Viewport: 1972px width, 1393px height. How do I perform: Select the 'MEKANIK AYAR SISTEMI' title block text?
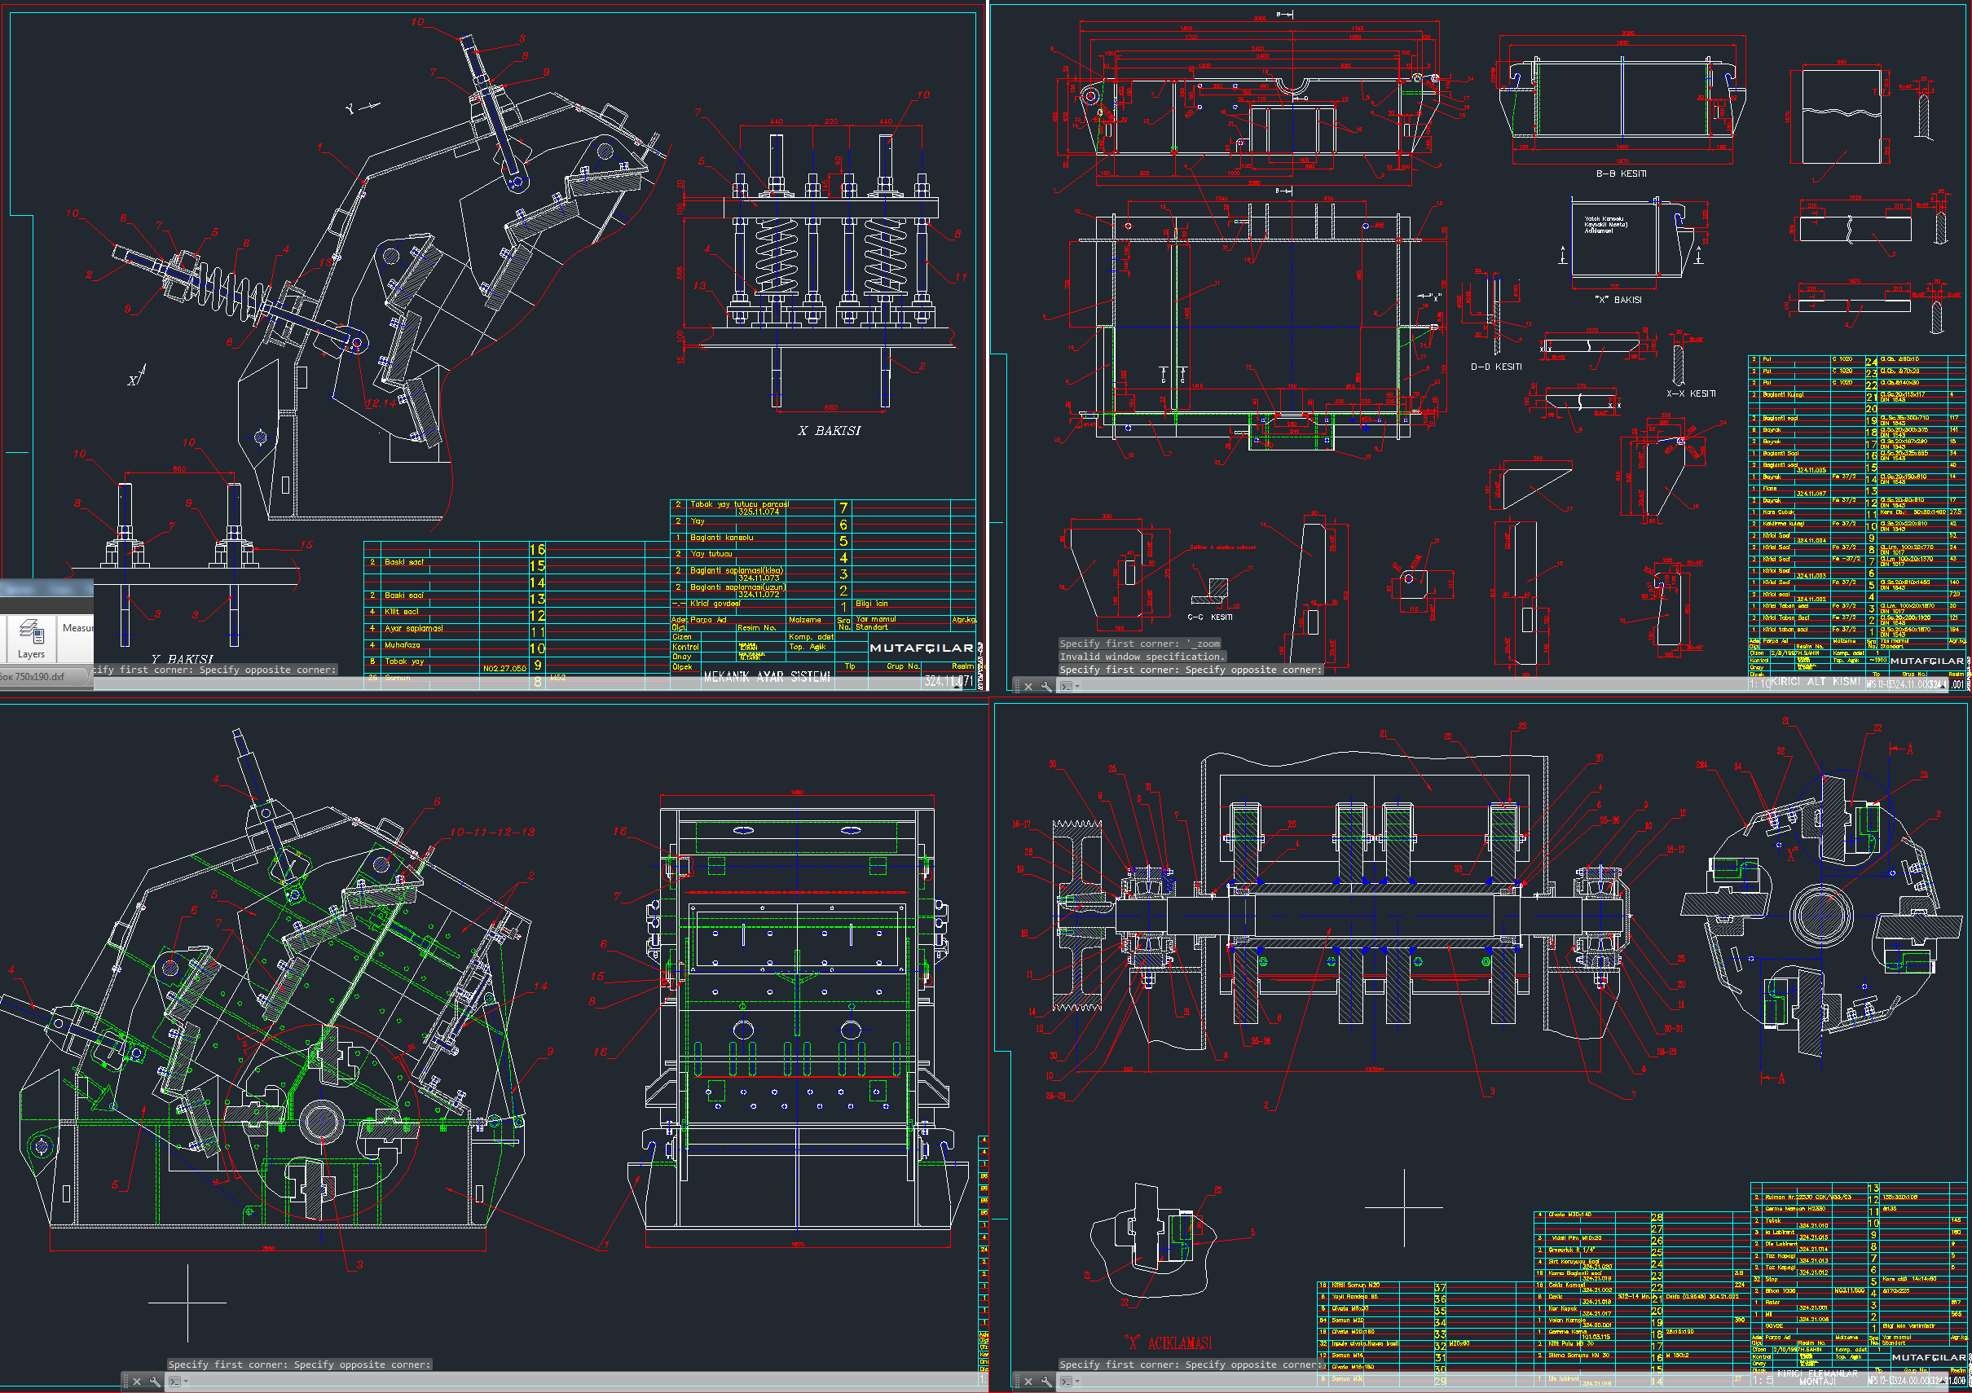point(767,678)
